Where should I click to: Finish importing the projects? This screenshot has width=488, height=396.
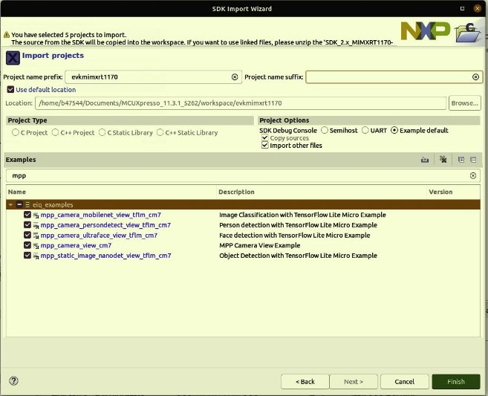[456, 381]
